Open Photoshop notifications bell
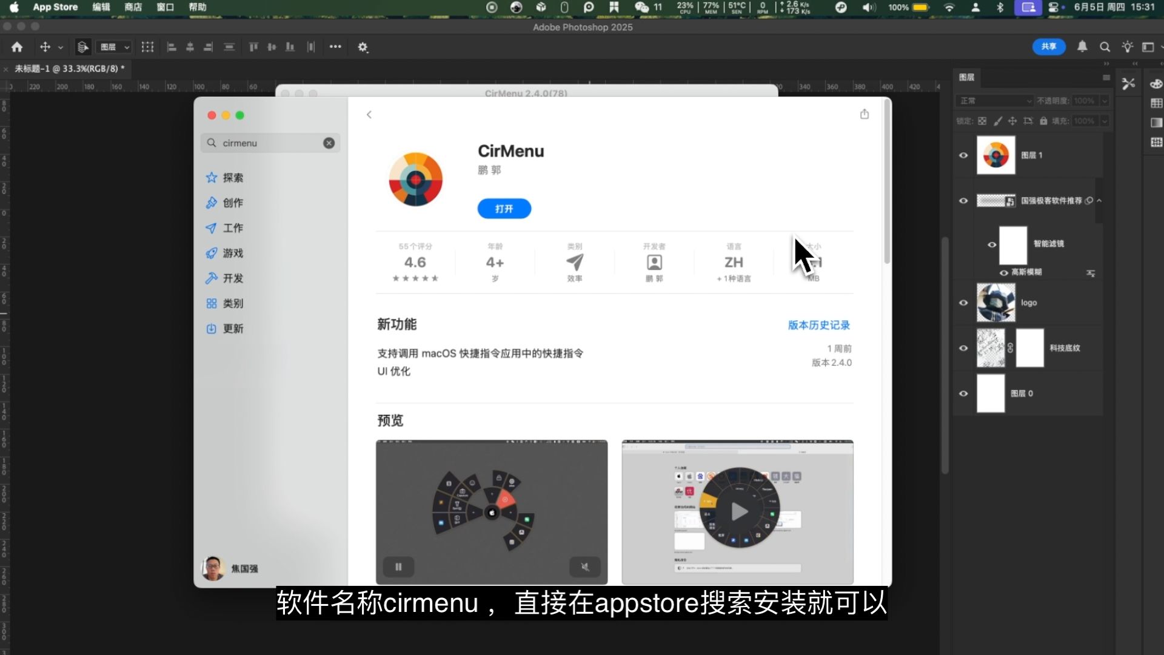The height and width of the screenshot is (655, 1164). click(x=1082, y=47)
